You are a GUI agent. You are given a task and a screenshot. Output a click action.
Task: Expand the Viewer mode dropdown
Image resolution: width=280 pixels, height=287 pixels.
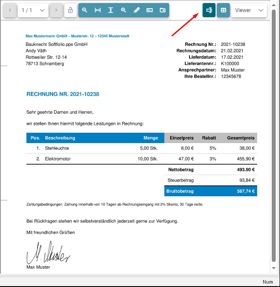point(249,10)
